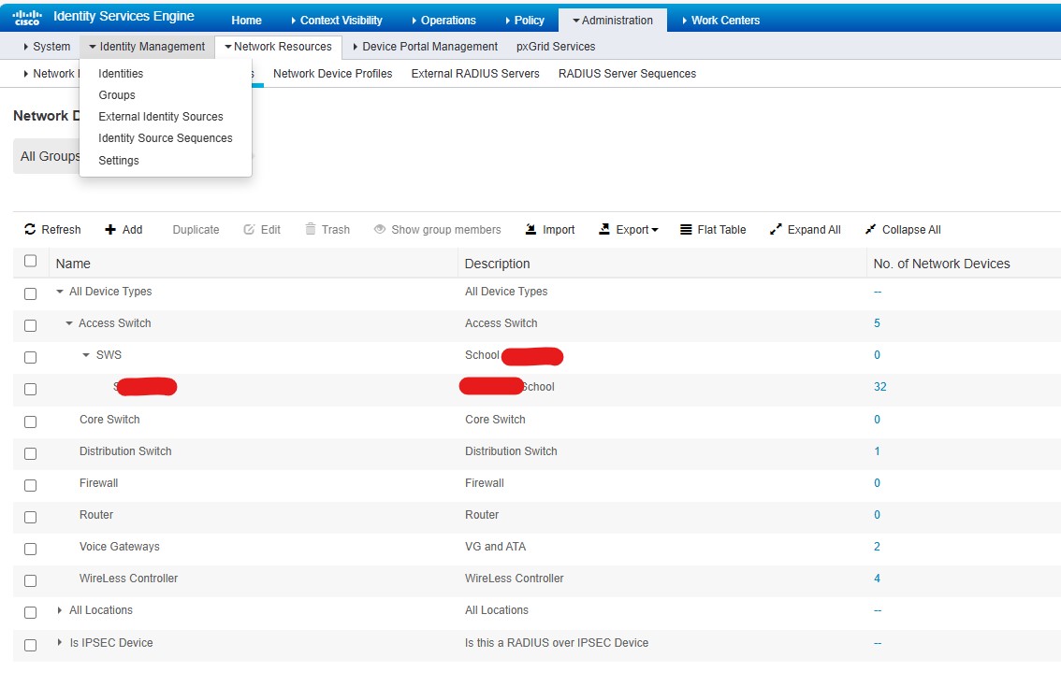
Task: Sort by the Description column header
Action: [498, 264]
